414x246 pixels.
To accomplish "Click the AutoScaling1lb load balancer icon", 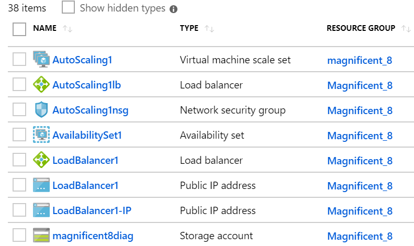I will tap(41, 84).
